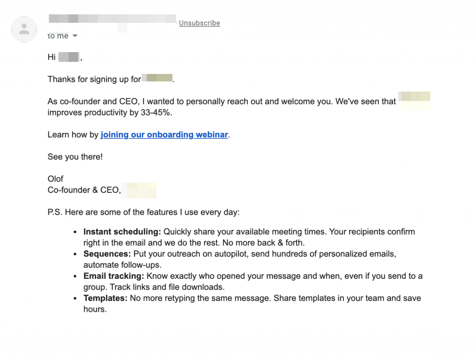Select the "to me" label text

(x=58, y=36)
